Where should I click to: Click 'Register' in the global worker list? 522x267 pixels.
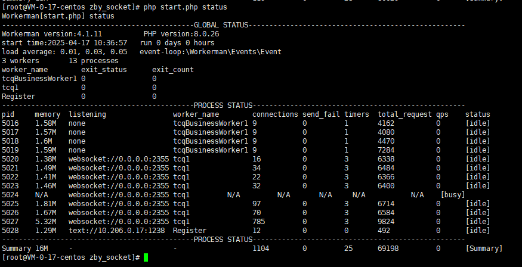pos(18,97)
